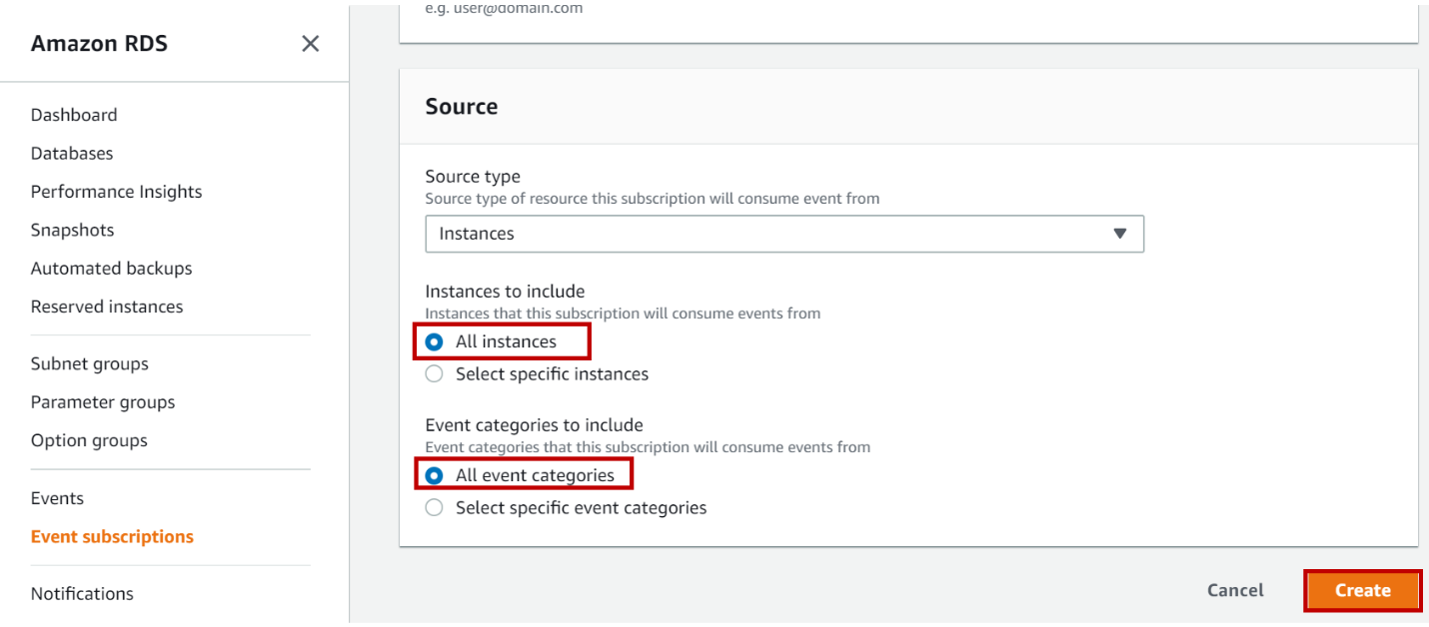Open the Source type dropdown arrow
The width and height of the screenshot is (1429, 627).
coord(1120,234)
